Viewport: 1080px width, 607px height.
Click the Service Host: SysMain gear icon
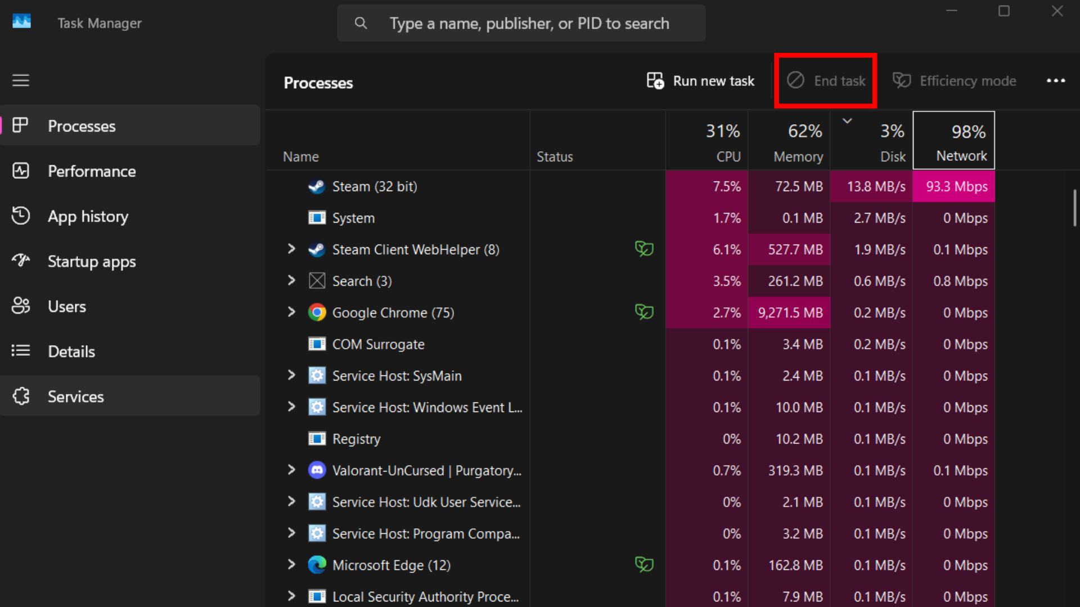(317, 375)
